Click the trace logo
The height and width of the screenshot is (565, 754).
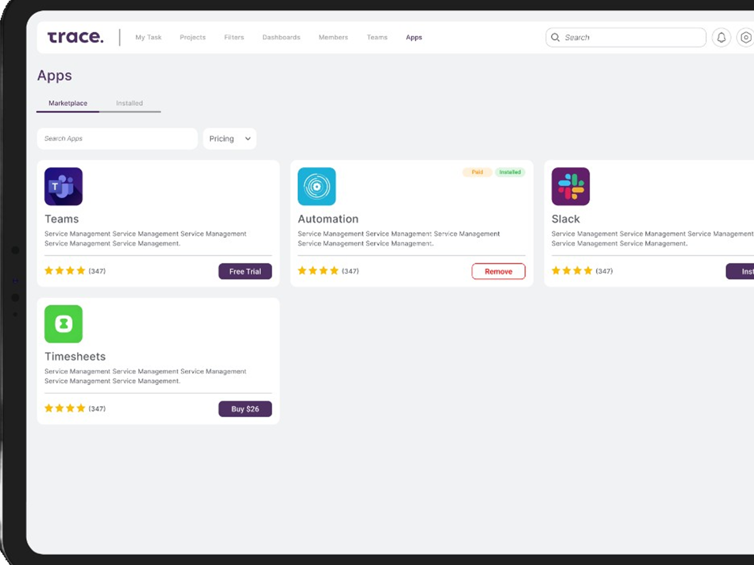pyautogui.click(x=75, y=37)
